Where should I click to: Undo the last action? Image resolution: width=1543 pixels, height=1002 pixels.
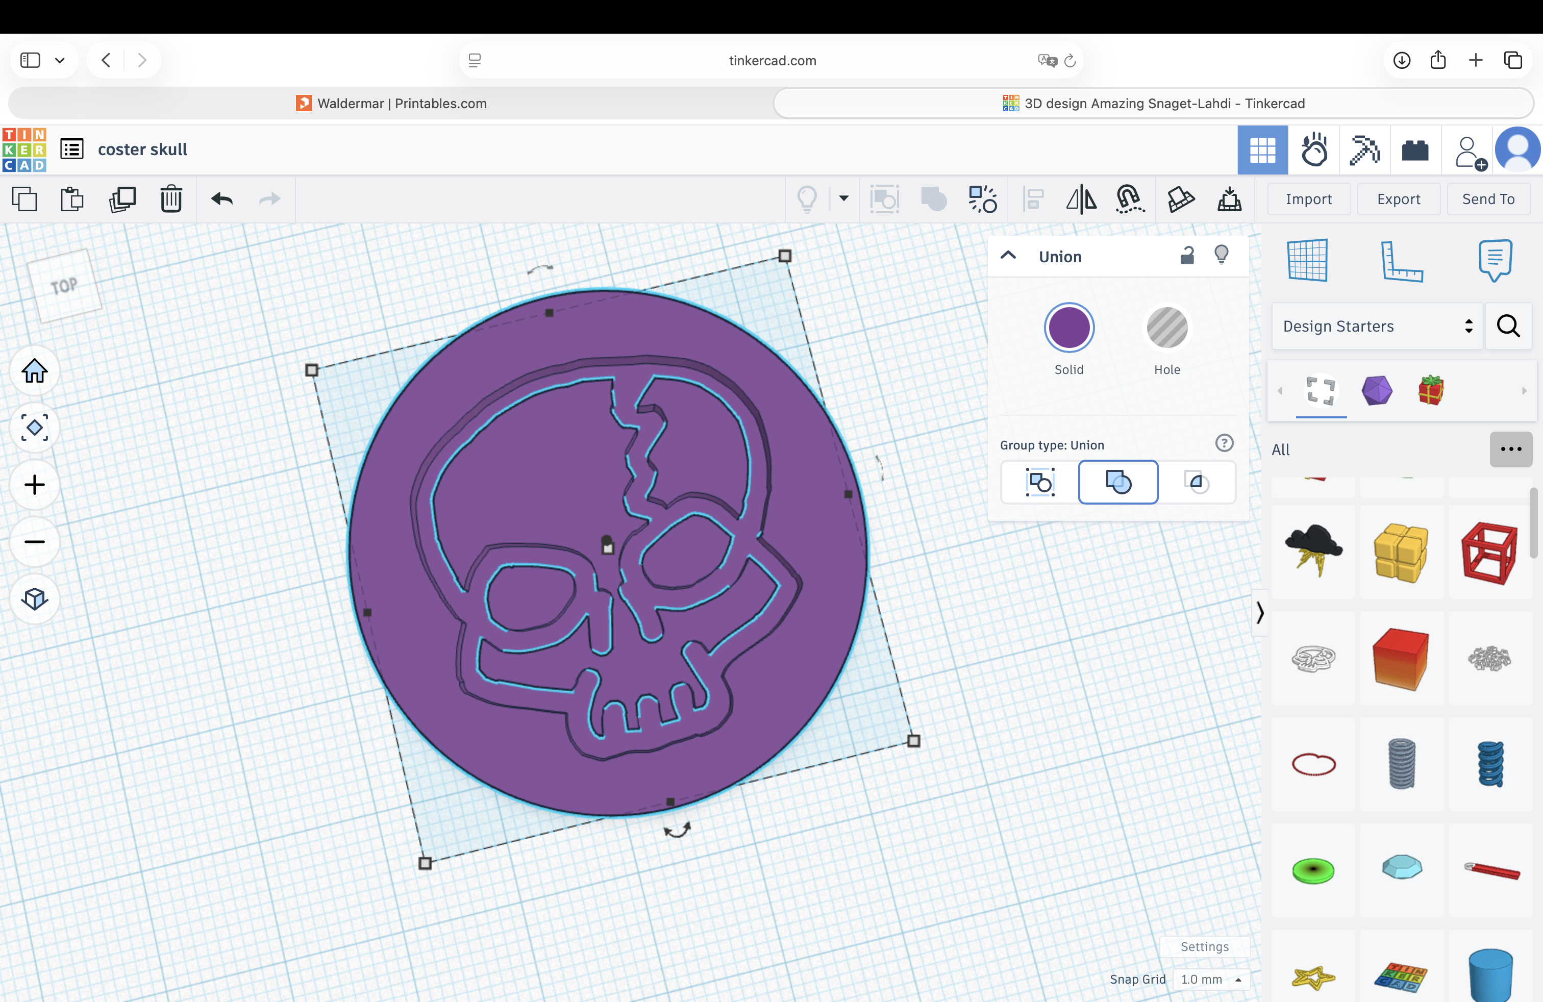[222, 199]
